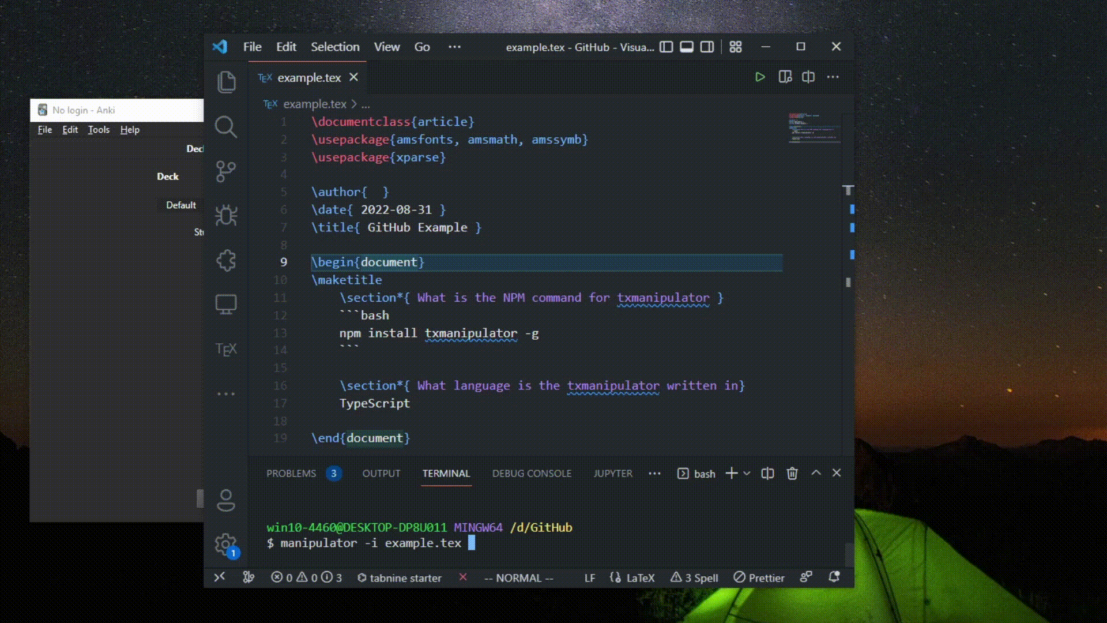Click the Remote Explorer monitor icon
This screenshot has height=623, width=1107.
pos(225,304)
